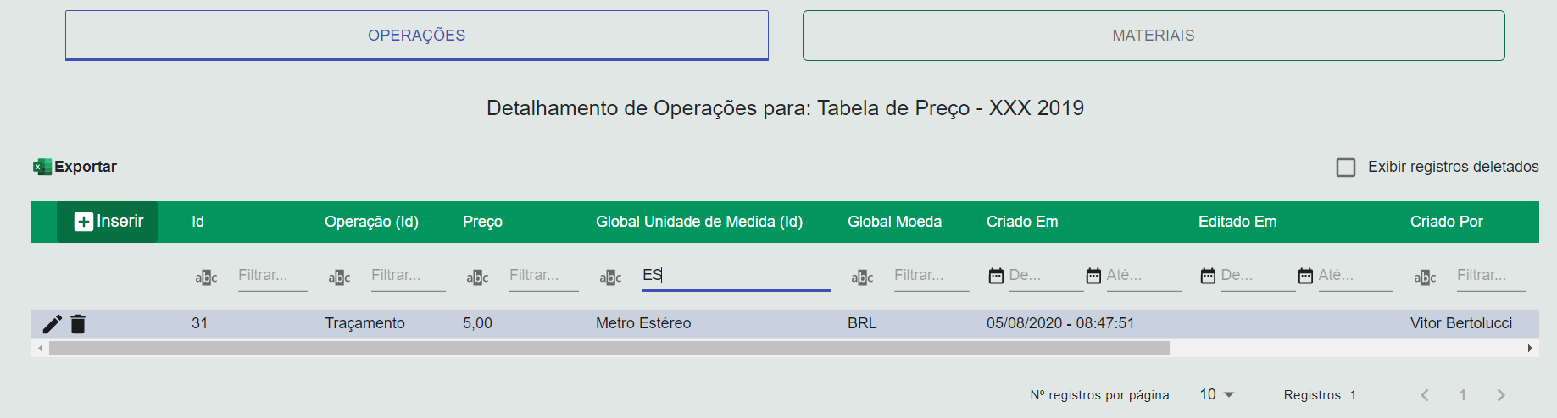Click the Preço filter input field
Screen dimensions: 1557x418
(543, 276)
